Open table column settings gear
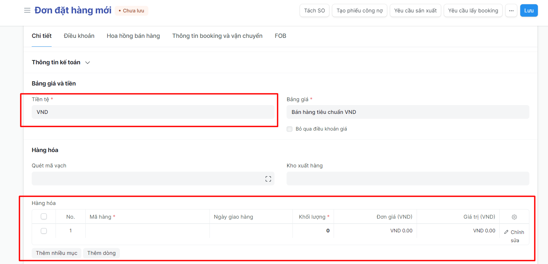 click(514, 217)
